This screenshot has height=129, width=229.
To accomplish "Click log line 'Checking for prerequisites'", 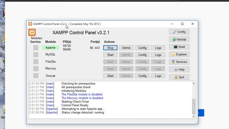I will coord(78,83).
